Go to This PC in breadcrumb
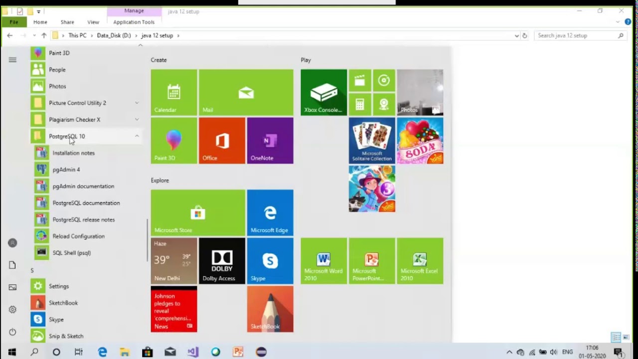 tap(77, 35)
